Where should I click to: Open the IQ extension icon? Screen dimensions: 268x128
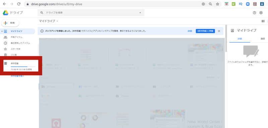coord(241,4)
